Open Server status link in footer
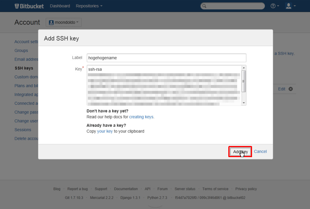Viewport: 310px width, 209px height. click(x=185, y=189)
